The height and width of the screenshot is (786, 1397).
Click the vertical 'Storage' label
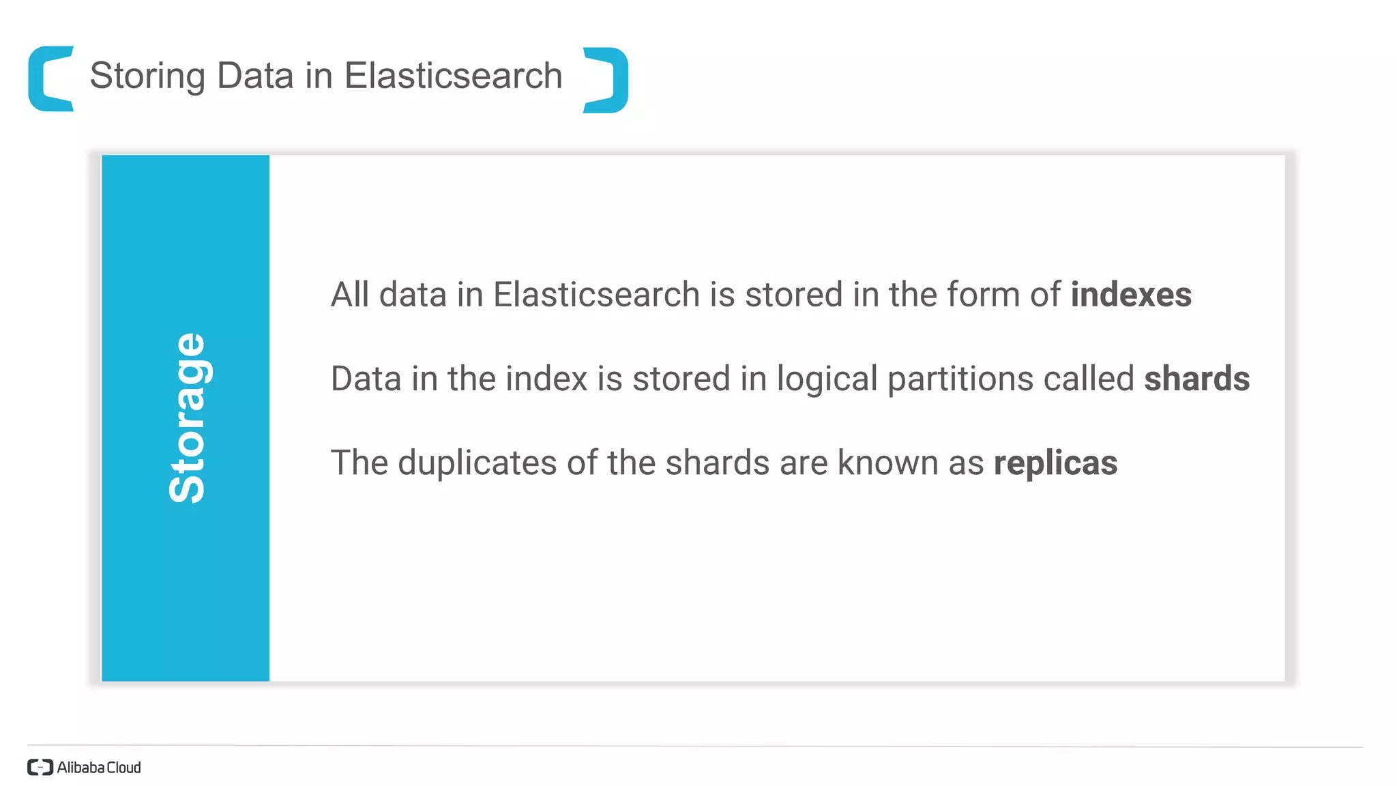186,418
